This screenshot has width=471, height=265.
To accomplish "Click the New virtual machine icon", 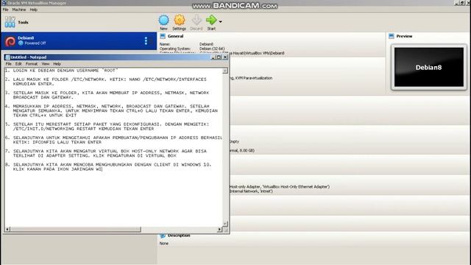I will pyautogui.click(x=163, y=20).
